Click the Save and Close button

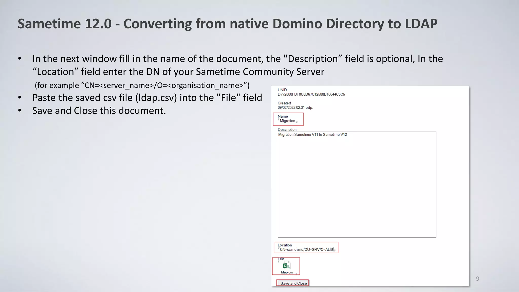(x=293, y=283)
